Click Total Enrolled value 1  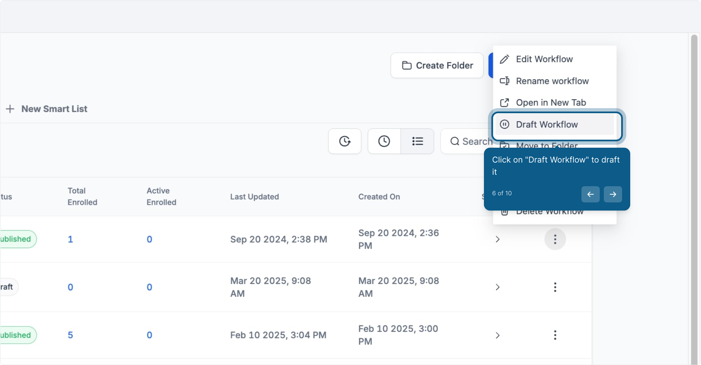[x=70, y=239]
